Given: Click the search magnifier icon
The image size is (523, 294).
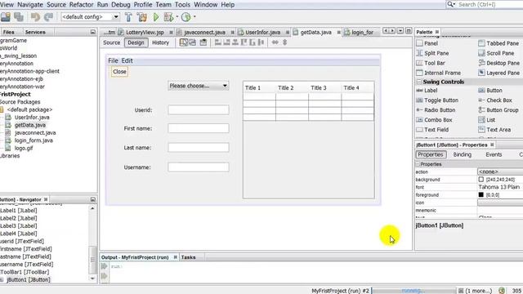Looking at the screenshot, I should pyautogui.click(x=450, y=4).
